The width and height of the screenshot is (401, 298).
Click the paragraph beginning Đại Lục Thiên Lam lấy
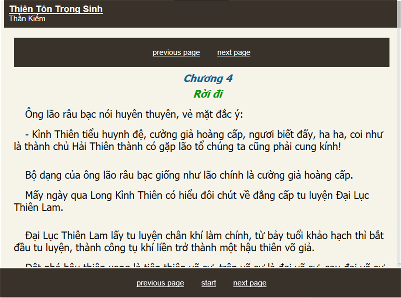point(199,241)
